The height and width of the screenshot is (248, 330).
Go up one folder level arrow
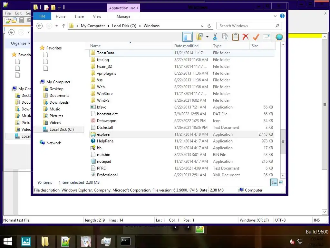[x=64, y=26]
